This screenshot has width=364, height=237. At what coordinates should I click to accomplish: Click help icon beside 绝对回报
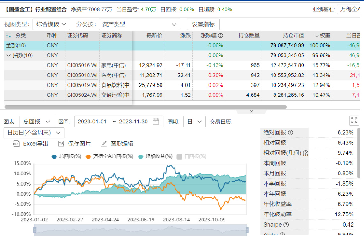click(290, 133)
